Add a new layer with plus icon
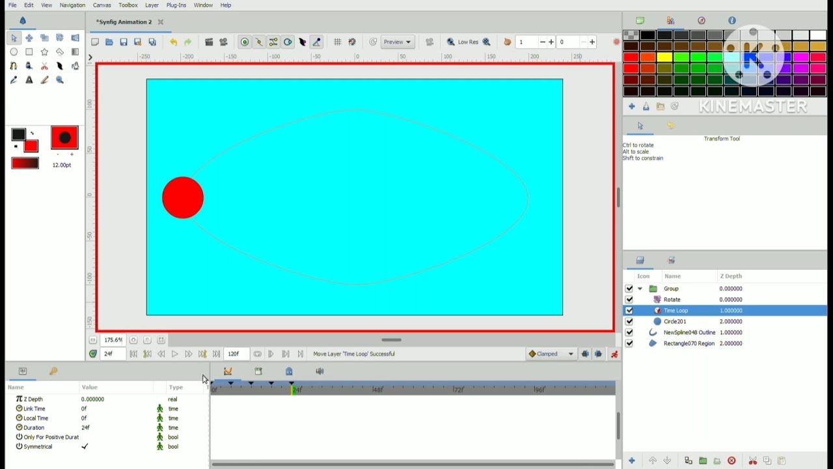Screen dimensions: 833x469 (632, 461)
